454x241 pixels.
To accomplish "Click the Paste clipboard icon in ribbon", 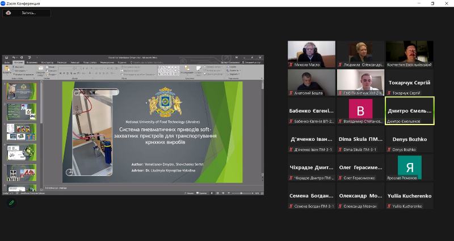I will point(7,68).
